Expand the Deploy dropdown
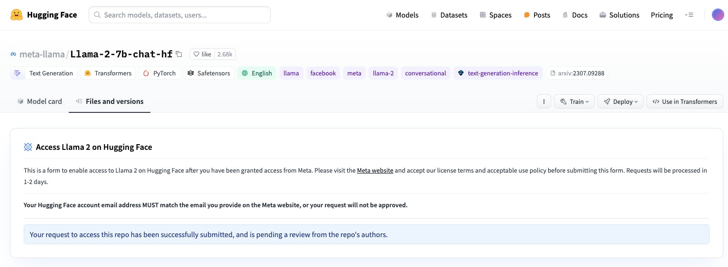Screen dimensions: 728x267 pos(621,101)
